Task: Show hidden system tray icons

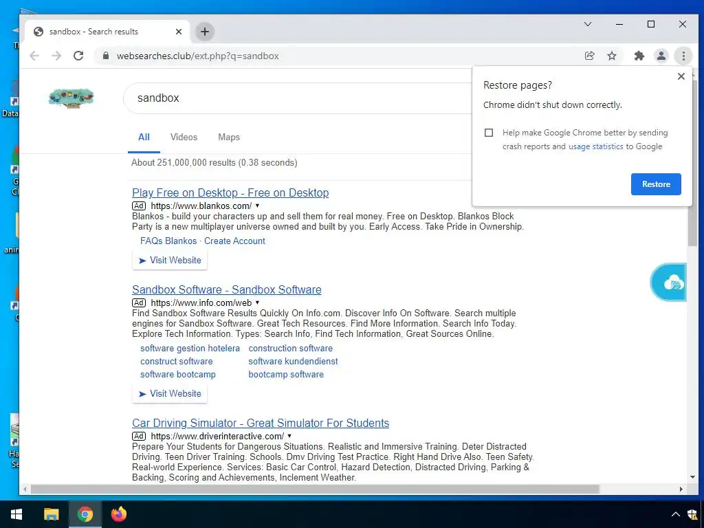Action: tap(675, 514)
